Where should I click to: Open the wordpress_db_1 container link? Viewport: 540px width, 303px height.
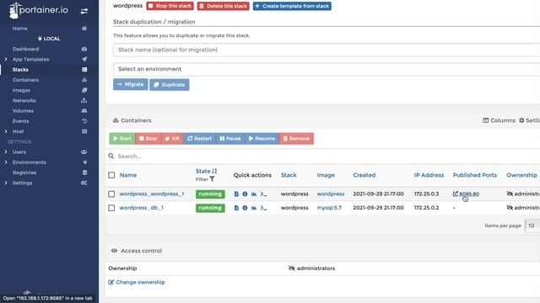[141, 208]
